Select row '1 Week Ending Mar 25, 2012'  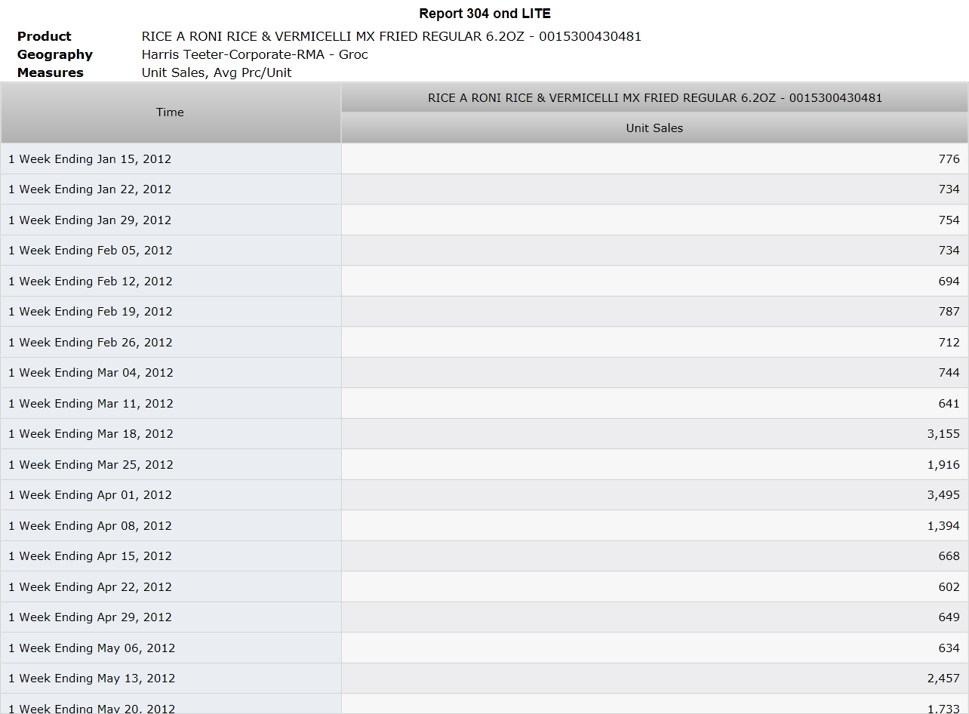click(x=484, y=465)
